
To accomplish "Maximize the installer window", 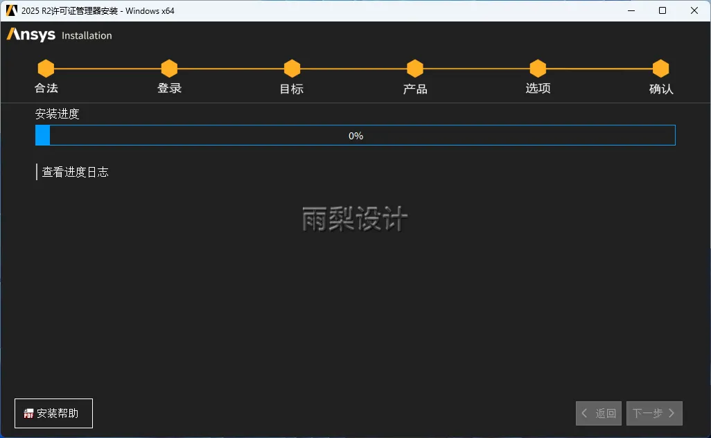I will click(662, 10).
